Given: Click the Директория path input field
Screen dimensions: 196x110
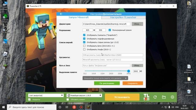Looking at the screenshot, I should [x=106, y=24].
